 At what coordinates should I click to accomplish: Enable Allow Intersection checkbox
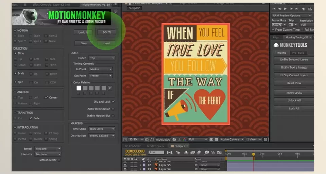tap(113, 109)
